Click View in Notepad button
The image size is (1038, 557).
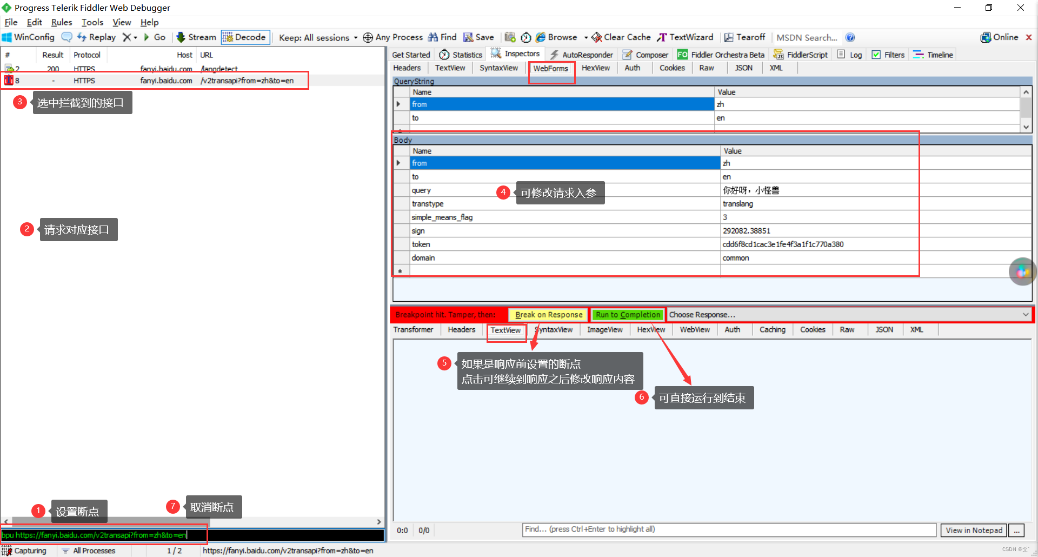point(974,531)
